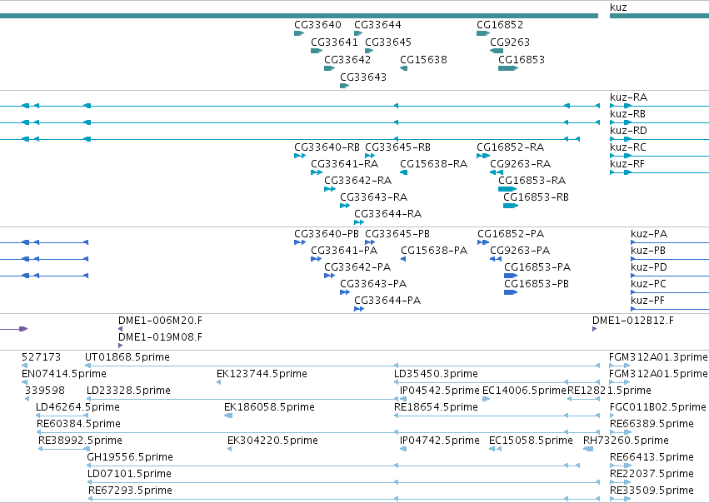Click the CG33643-PA label
The height and width of the screenshot is (503, 709).
pos(373,284)
